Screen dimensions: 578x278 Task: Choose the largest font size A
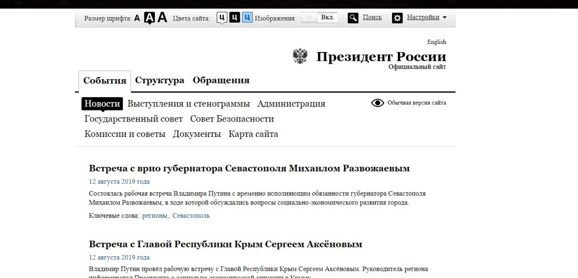(x=162, y=18)
